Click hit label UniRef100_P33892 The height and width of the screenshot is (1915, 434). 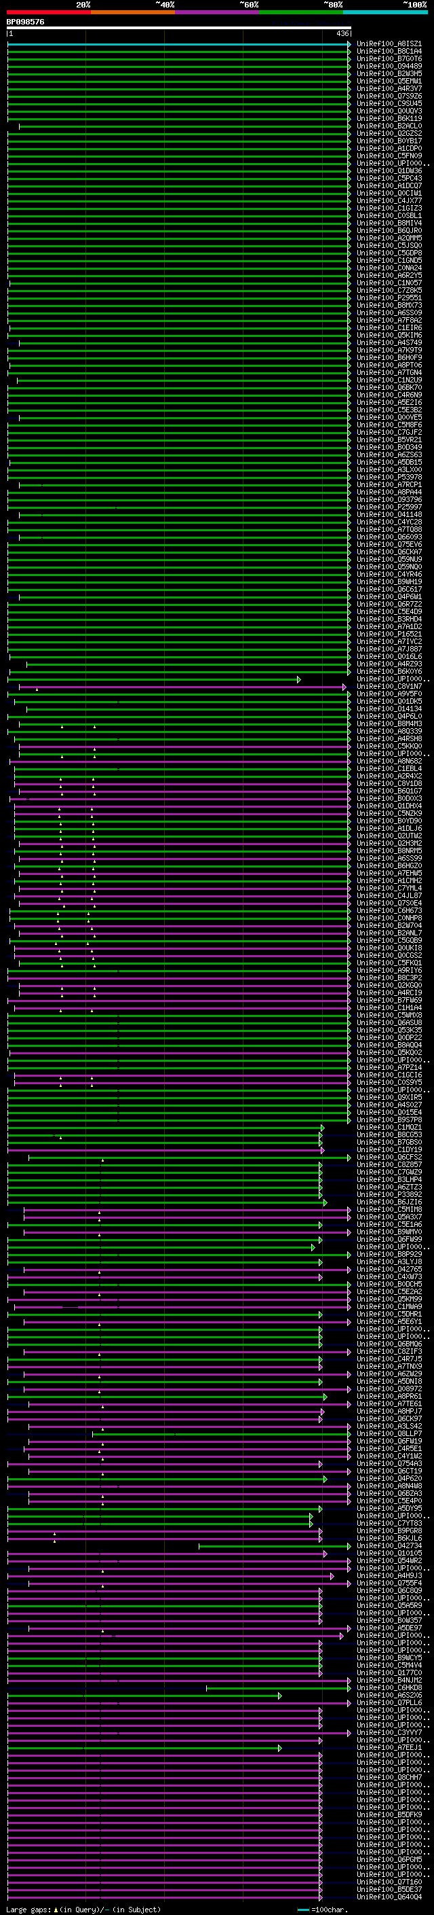(x=389, y=1195)
